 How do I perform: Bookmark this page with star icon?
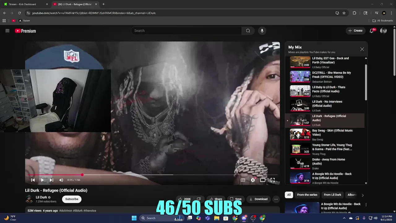click(344, 13)
